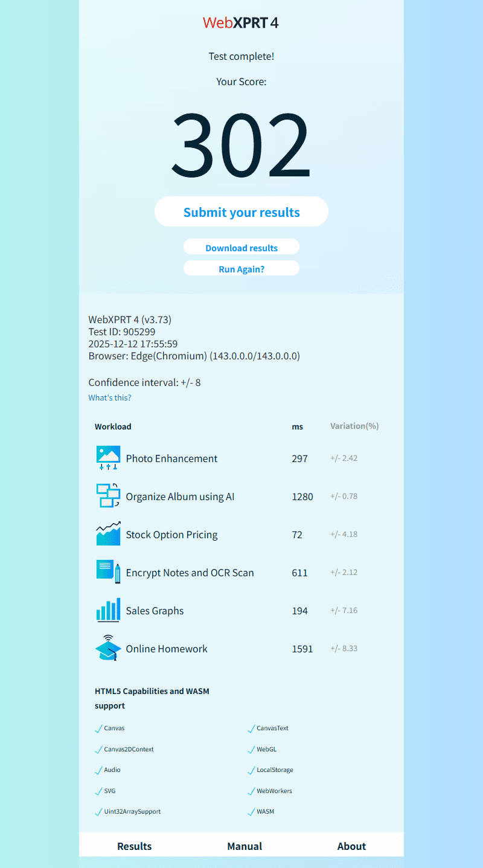
Task: Click the WebXPRT 4 logo
Action: click(241, 23)
